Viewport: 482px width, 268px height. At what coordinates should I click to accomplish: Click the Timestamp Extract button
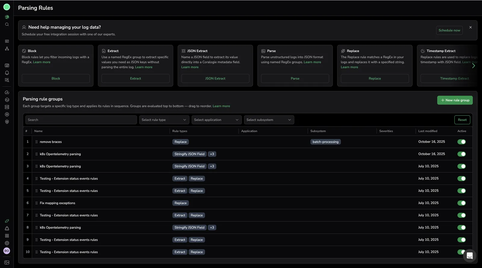tap(454, 79)
